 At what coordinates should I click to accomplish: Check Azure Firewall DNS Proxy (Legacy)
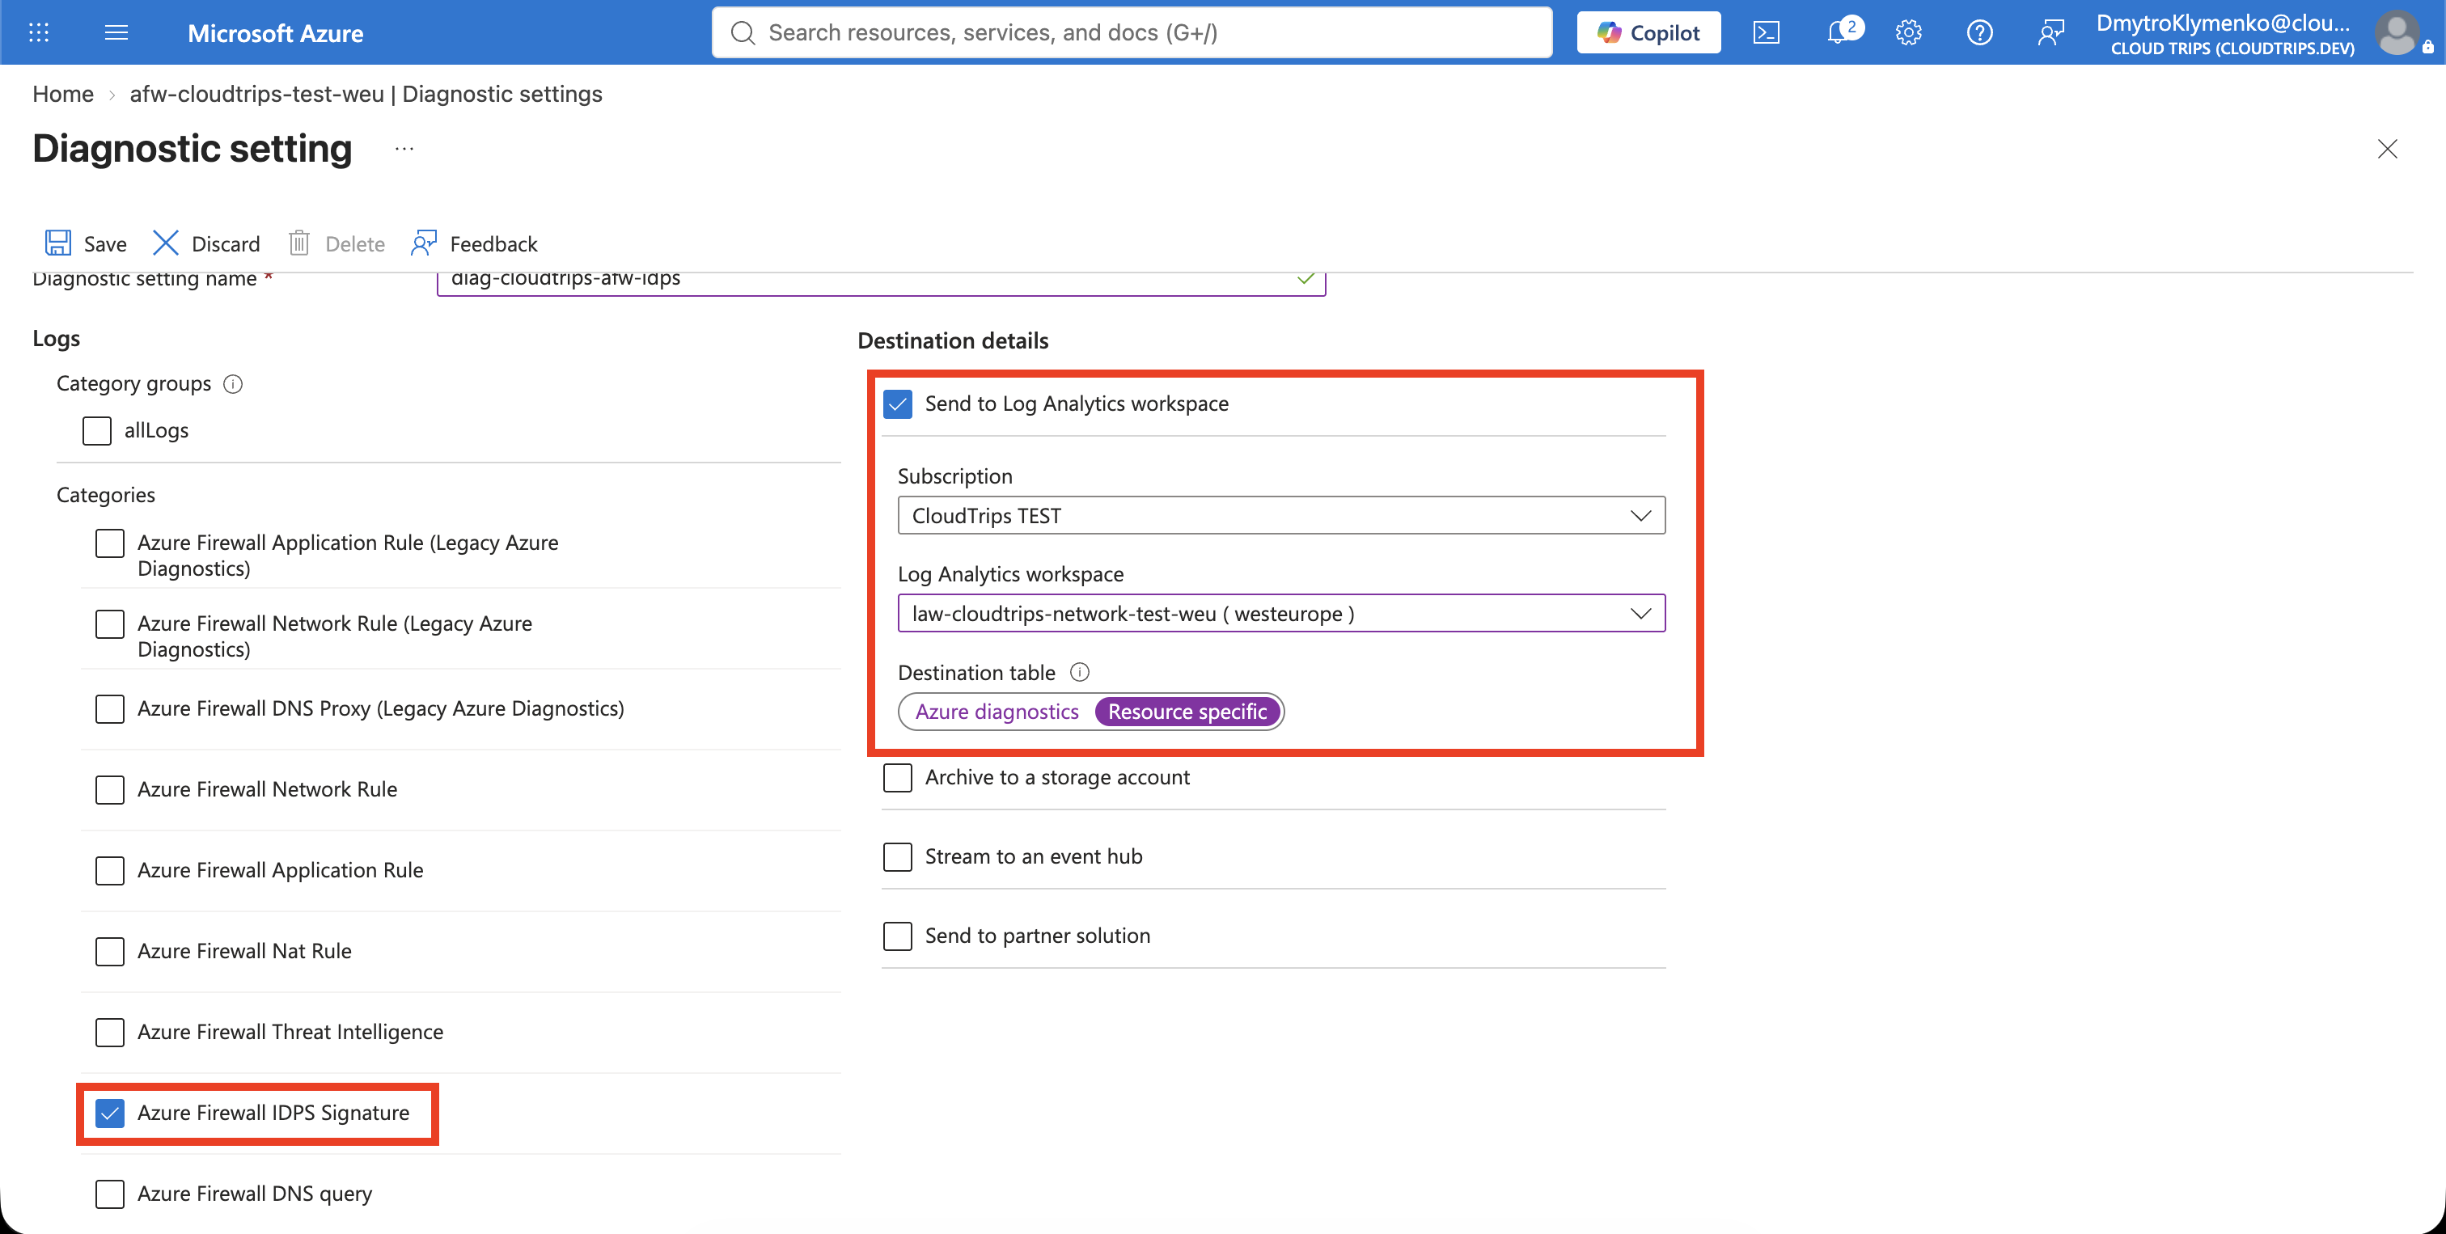(x=110, y=709)
